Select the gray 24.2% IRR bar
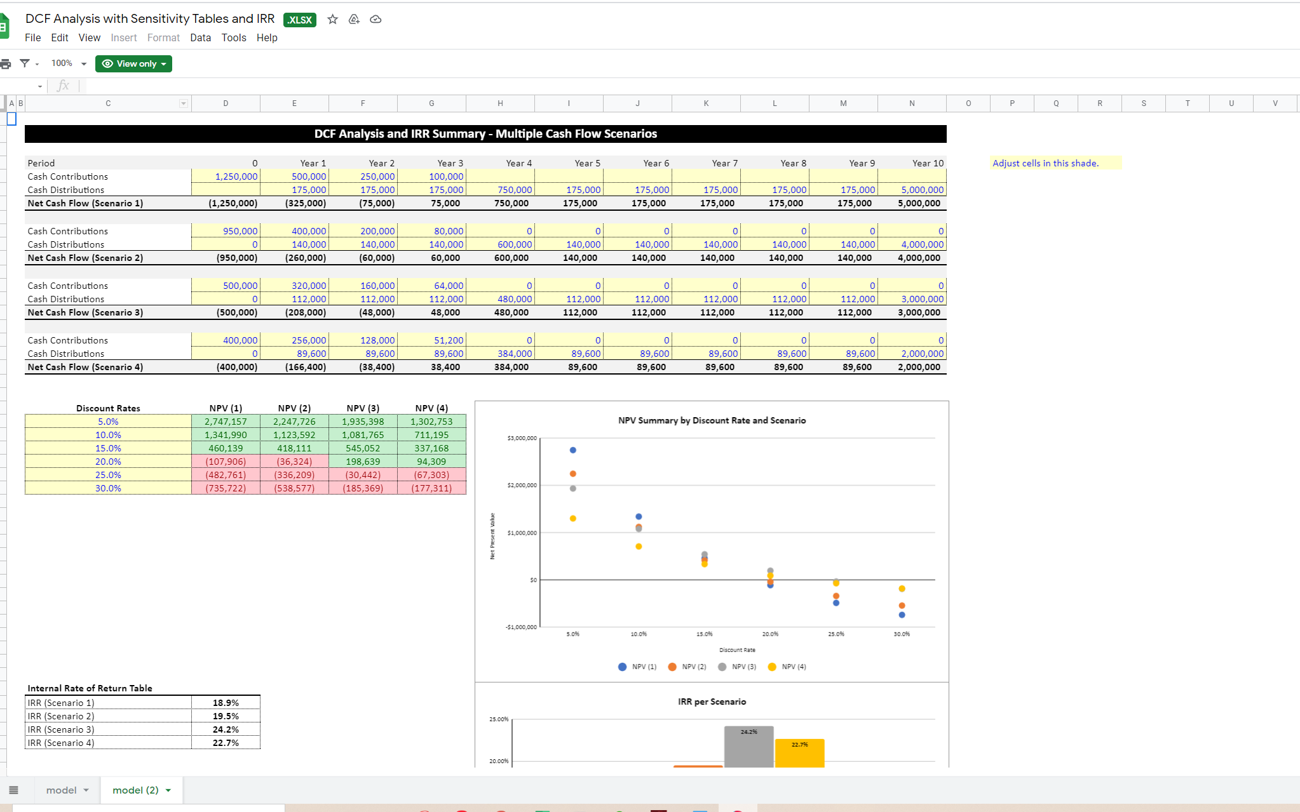1300x812 pixels. [748, 747]
